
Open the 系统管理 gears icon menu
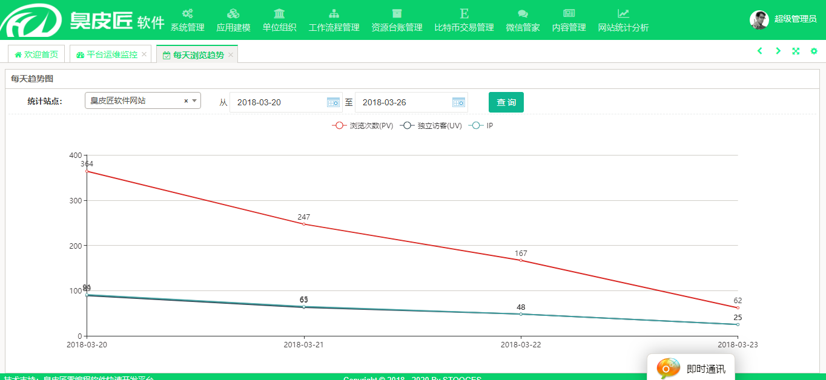(187, 14)
